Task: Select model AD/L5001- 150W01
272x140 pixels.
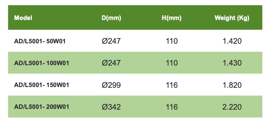Action: [x=42, y=85]
